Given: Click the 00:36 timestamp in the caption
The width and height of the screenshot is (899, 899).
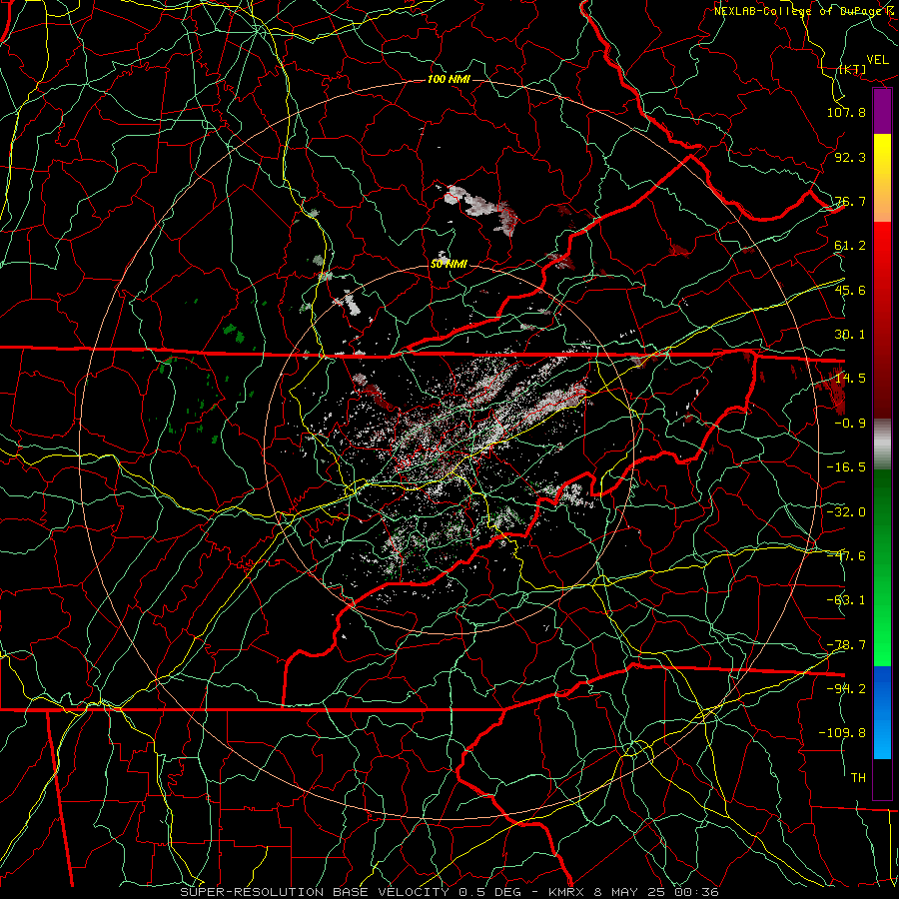Looking at the screenshot, I should pos(697,892).
